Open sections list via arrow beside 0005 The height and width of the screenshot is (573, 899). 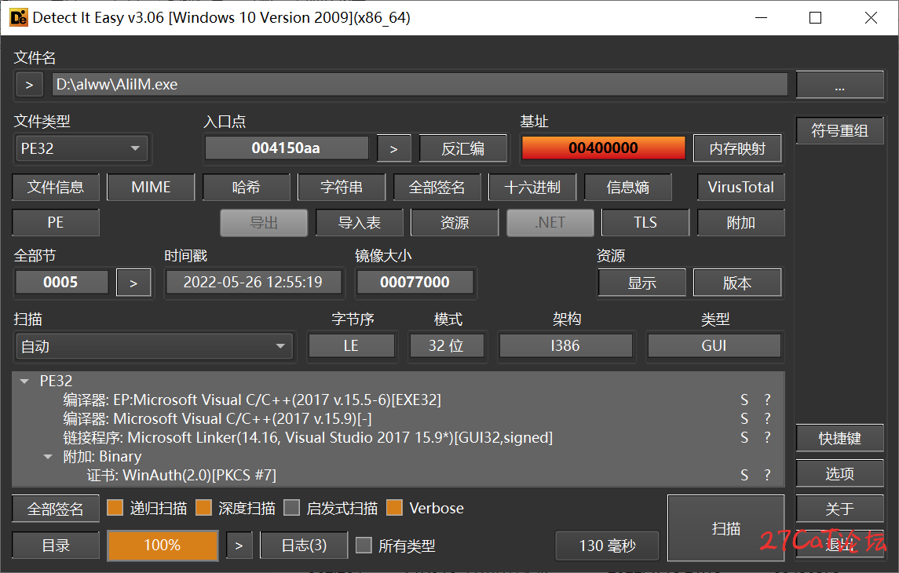(x=133, y=283)
